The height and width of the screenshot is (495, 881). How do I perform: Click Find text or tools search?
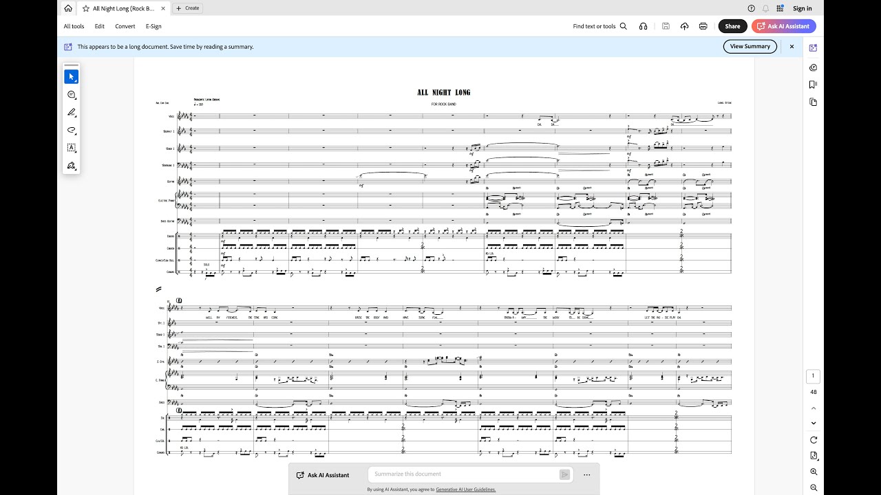600,26
